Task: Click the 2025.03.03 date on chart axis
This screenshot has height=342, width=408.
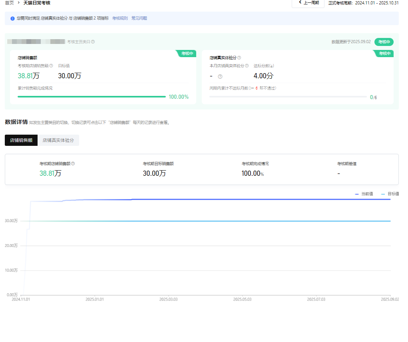Action: (x=168, y=299)
